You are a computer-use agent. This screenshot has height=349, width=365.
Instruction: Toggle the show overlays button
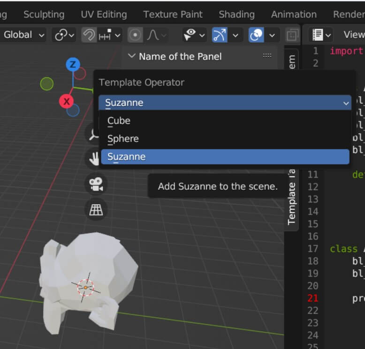point(256,35)
